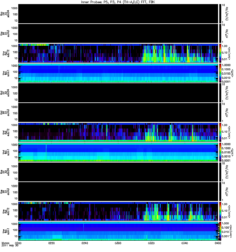
Task: Click the 'tha fbk scm1' y-axis label
Action: click(x=6, y=73)
